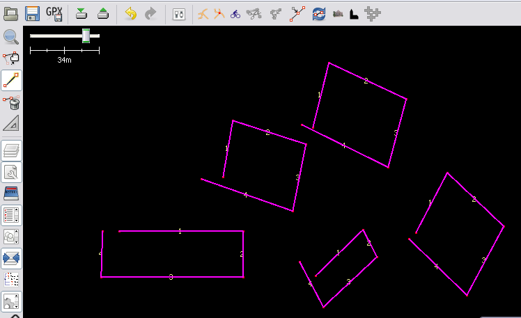
Task: Choose the Zoom magnifier mode
Action: 11,38
